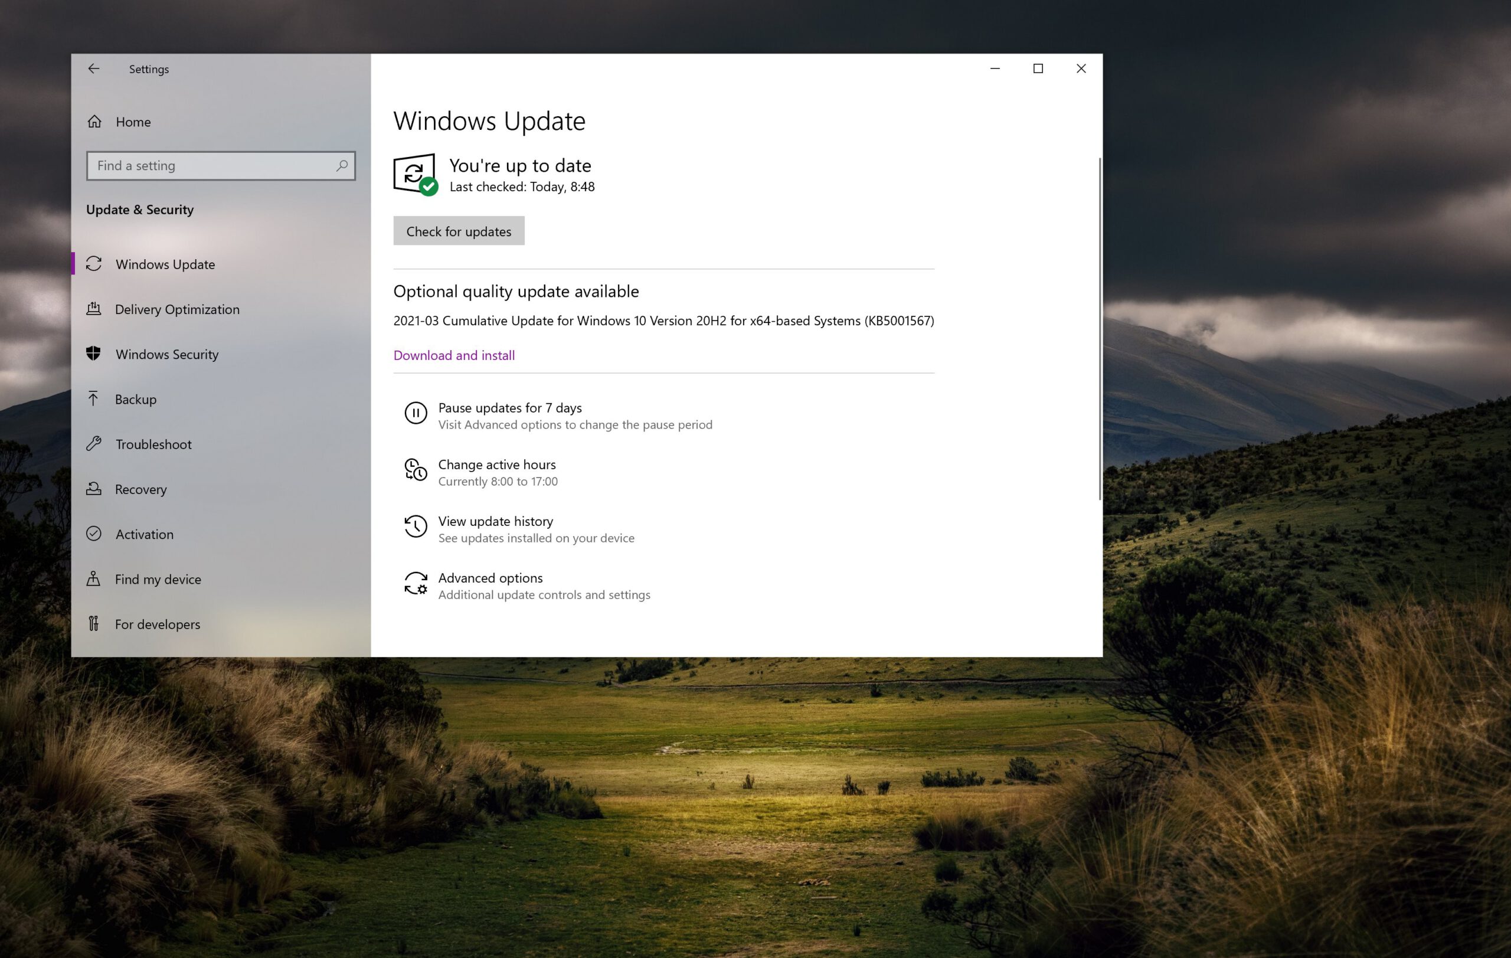Go to Windows Security section

pos(167,355)
